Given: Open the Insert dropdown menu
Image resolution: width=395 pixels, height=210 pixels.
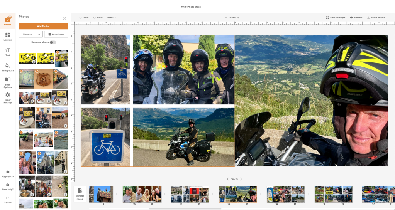Looking at the screenshot, I should pos(111,17).
